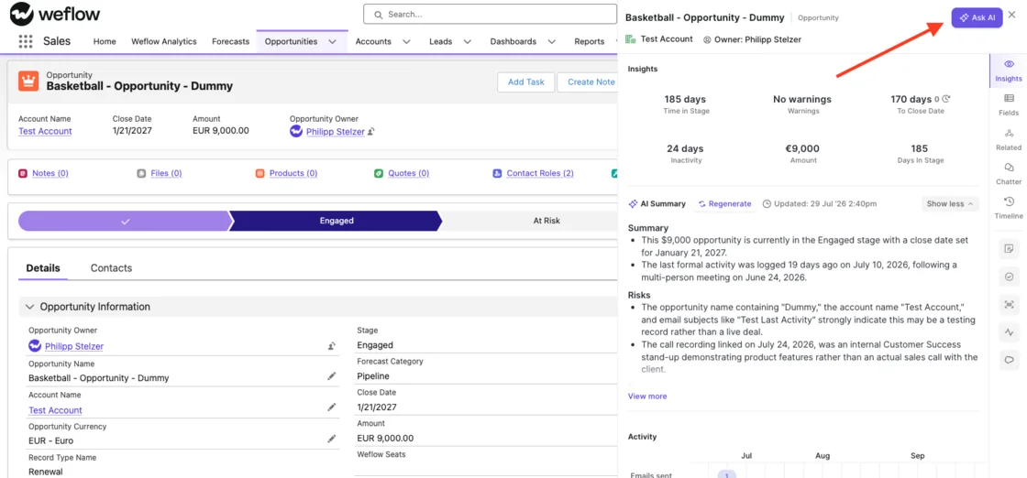Click change owner icon in the header
Viewport: 1027px width, 478px height.
click(370, 132)
